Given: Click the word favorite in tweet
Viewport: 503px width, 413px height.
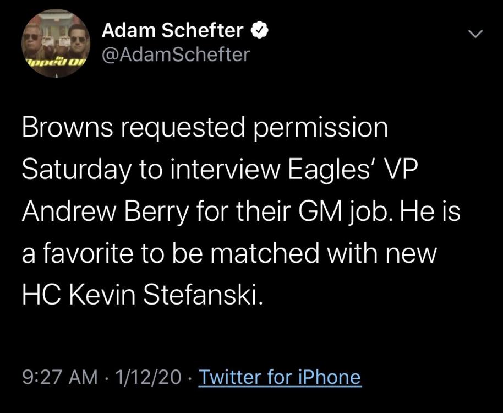Looking at the screenshot, I should [x=88, y=253].
